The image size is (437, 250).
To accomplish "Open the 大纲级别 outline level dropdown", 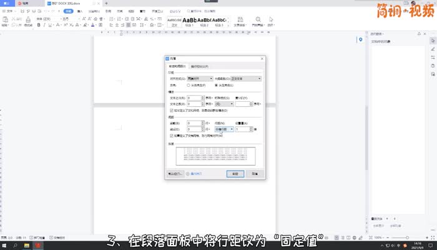I will 245,79.
